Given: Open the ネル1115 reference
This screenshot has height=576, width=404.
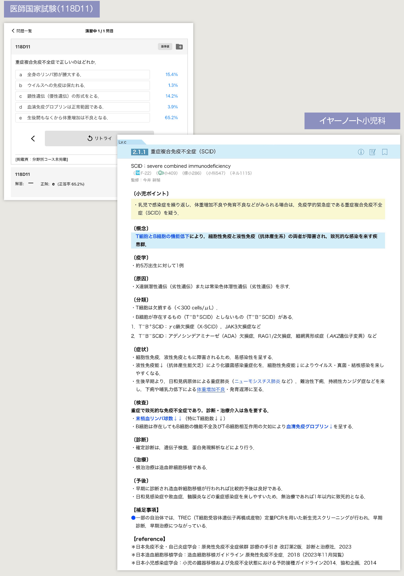Looking at the screenshot, I should 241,173.
